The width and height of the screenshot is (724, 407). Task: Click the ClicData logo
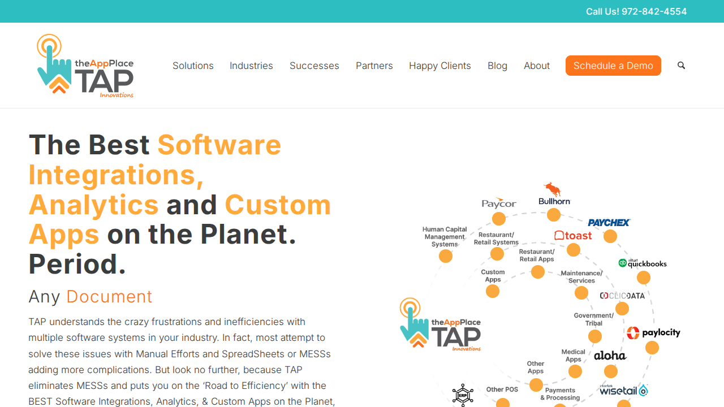coord(622,296)
